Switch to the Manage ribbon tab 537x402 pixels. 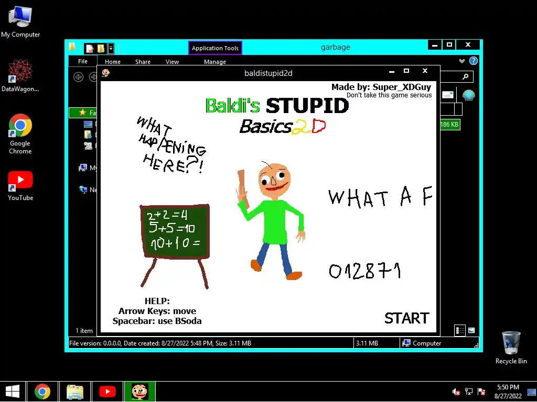click(214, 62)
